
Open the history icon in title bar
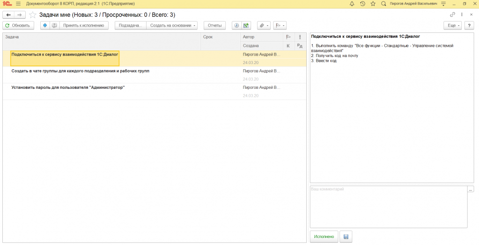[x=362, y=4]
